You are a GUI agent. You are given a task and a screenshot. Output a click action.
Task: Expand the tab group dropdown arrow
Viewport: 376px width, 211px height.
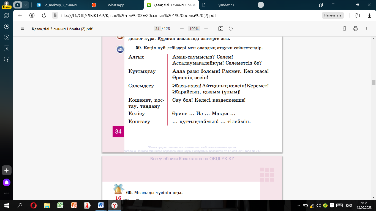point(26,5)
